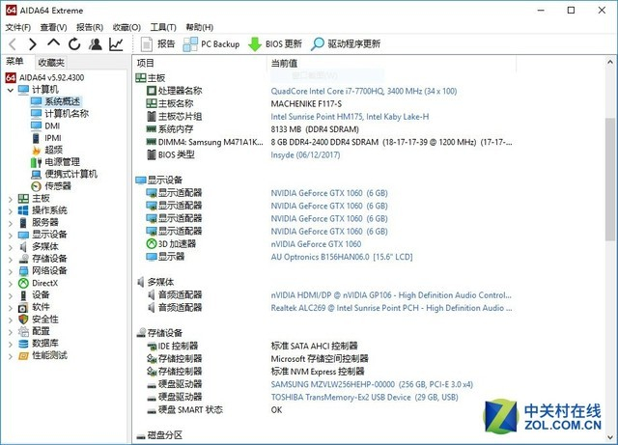Screen dimensions: 618x445
Task: Open the Realtek ALC269 audio link
Action: pyautogui.click(x=391, y=308)
